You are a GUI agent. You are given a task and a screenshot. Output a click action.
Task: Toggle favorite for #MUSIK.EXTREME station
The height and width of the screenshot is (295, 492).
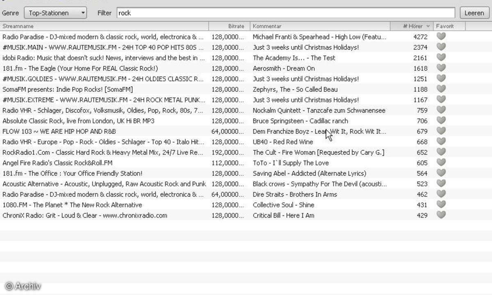pyautogui.click(x=441, y=100)
